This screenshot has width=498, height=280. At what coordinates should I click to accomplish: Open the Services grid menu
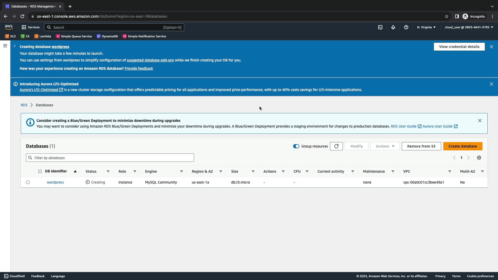[x=30, y=27]
